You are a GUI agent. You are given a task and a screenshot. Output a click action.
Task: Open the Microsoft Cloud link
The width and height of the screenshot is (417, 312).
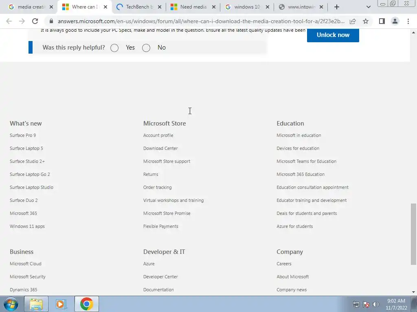click(26, 264)
